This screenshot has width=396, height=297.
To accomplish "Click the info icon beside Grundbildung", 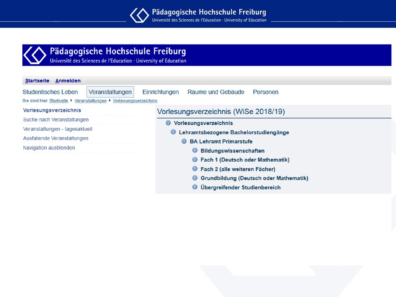I will (195, 178).
